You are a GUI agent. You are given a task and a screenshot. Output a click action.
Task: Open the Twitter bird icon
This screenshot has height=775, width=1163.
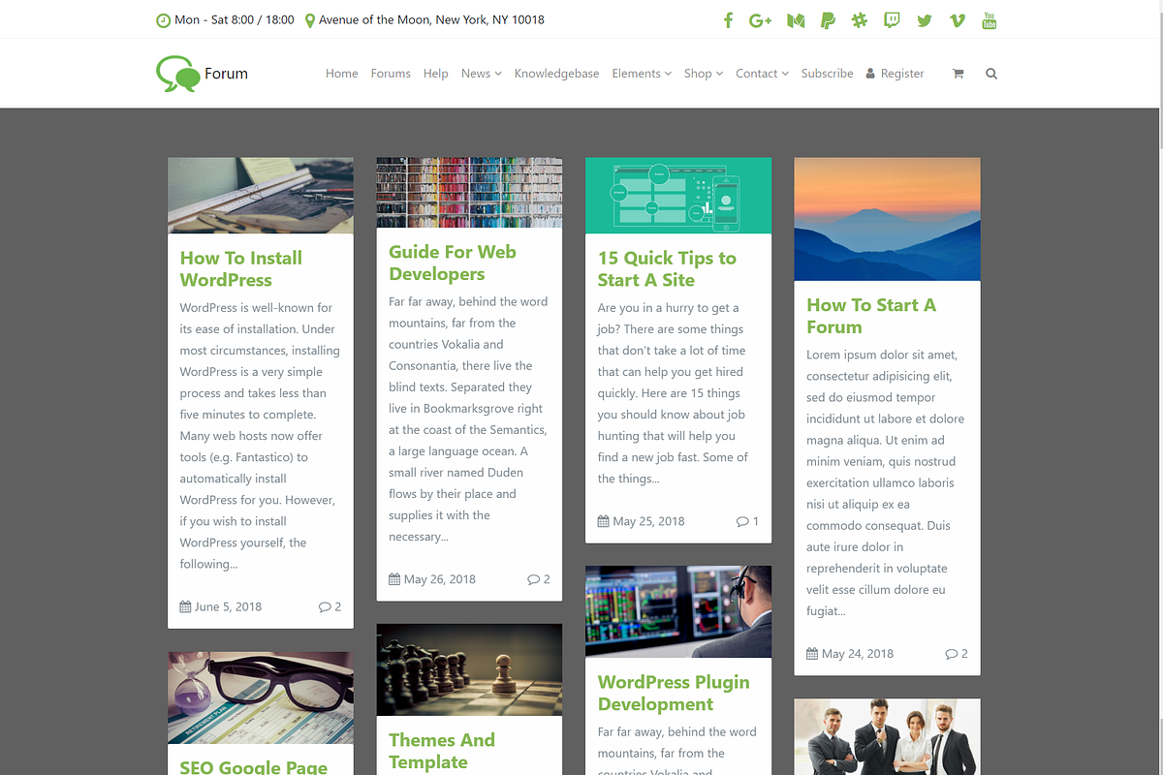924,20
